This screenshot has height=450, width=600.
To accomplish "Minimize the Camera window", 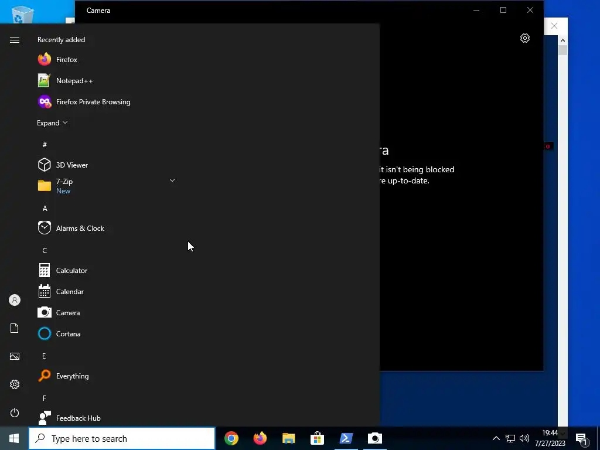I will pyautogui.click(x=476, y=11).
